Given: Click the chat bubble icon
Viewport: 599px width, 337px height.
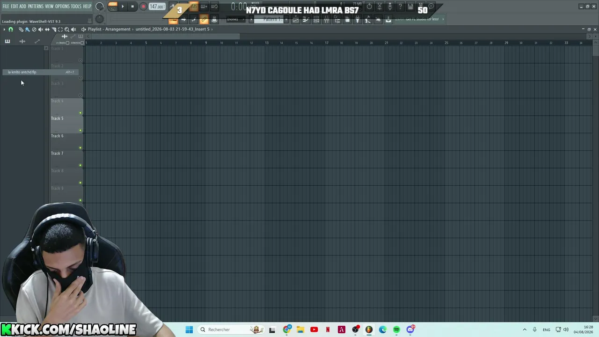Looking at the screenshot, I should [431, 7].
